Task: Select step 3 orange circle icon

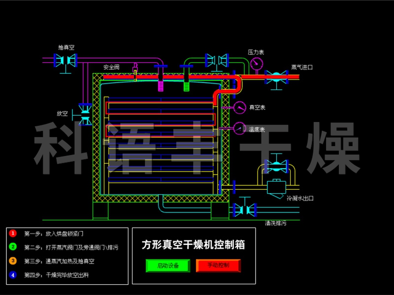Action: [13, 261]
